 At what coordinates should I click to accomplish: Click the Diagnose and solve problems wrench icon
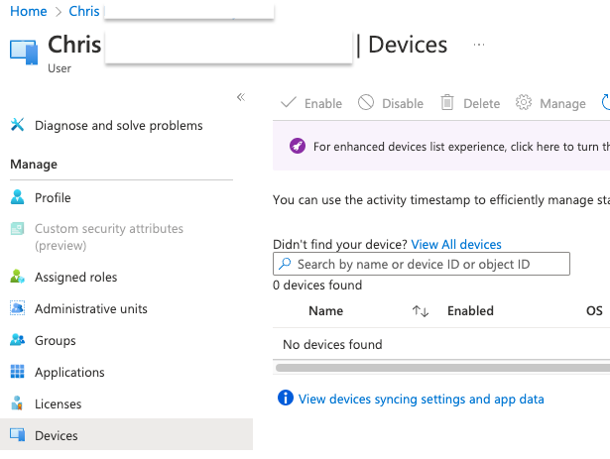coord(17,126)
